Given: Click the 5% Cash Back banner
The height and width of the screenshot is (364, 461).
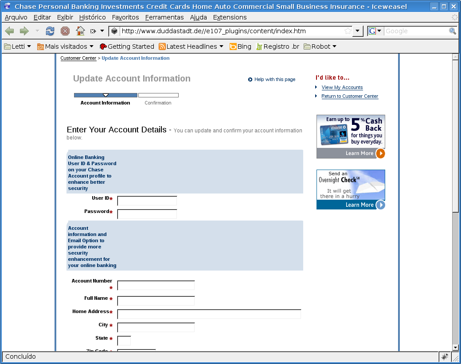Looking at the screenshot, I should coord(351,136).
